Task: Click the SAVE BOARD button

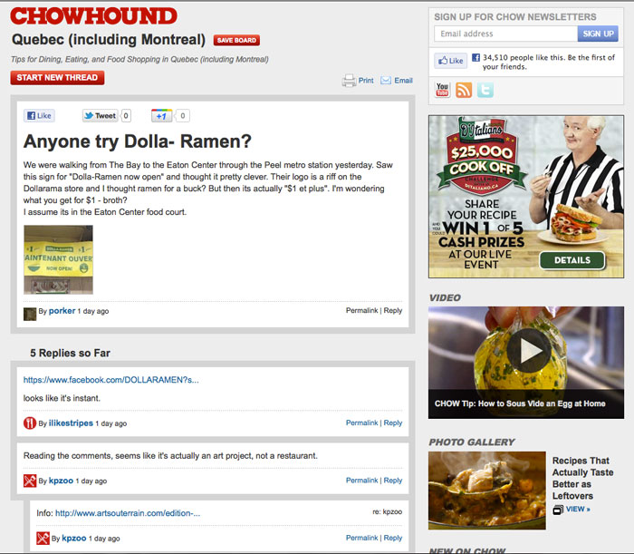Action: click(x=236, y=40)
